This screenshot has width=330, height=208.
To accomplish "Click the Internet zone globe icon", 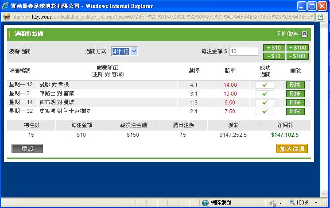I will 205,203.
